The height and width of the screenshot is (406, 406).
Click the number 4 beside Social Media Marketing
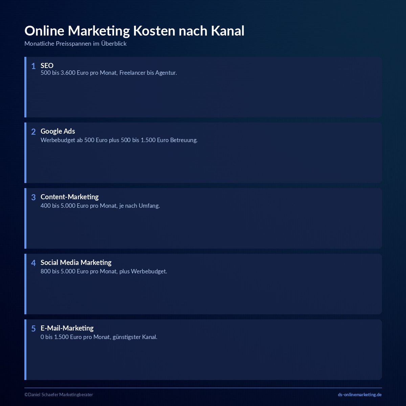(33, 263)
